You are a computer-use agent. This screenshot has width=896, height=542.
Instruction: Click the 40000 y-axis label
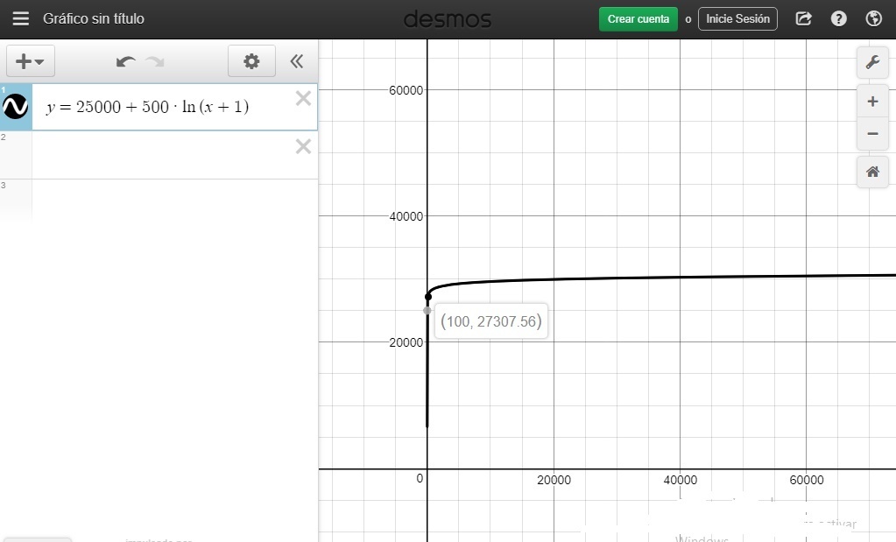click(x=406, y=216)
